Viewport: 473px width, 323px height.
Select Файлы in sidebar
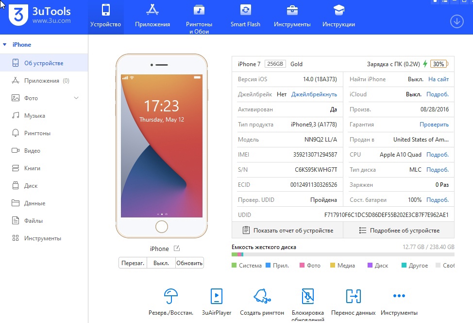[x=44, y=220]
